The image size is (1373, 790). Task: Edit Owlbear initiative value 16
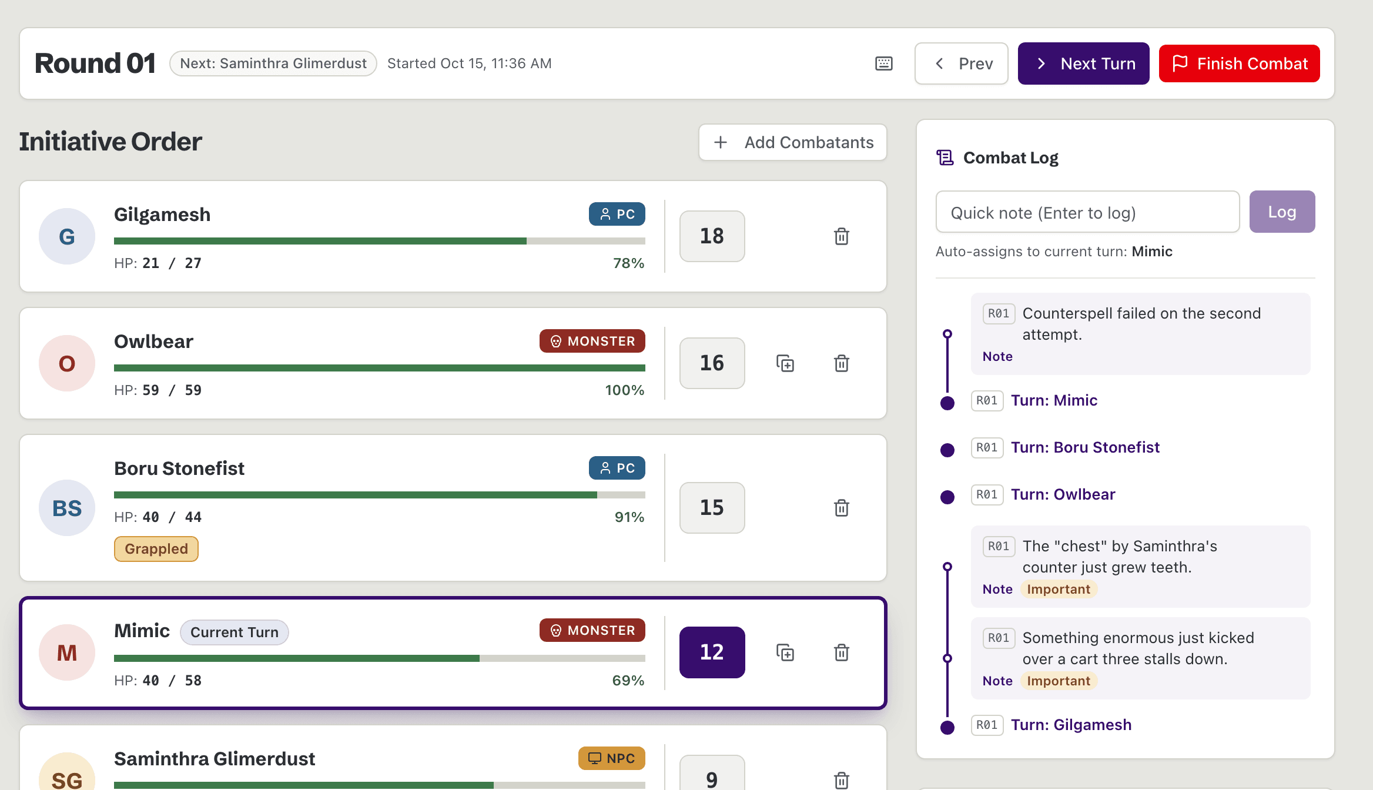712,363
